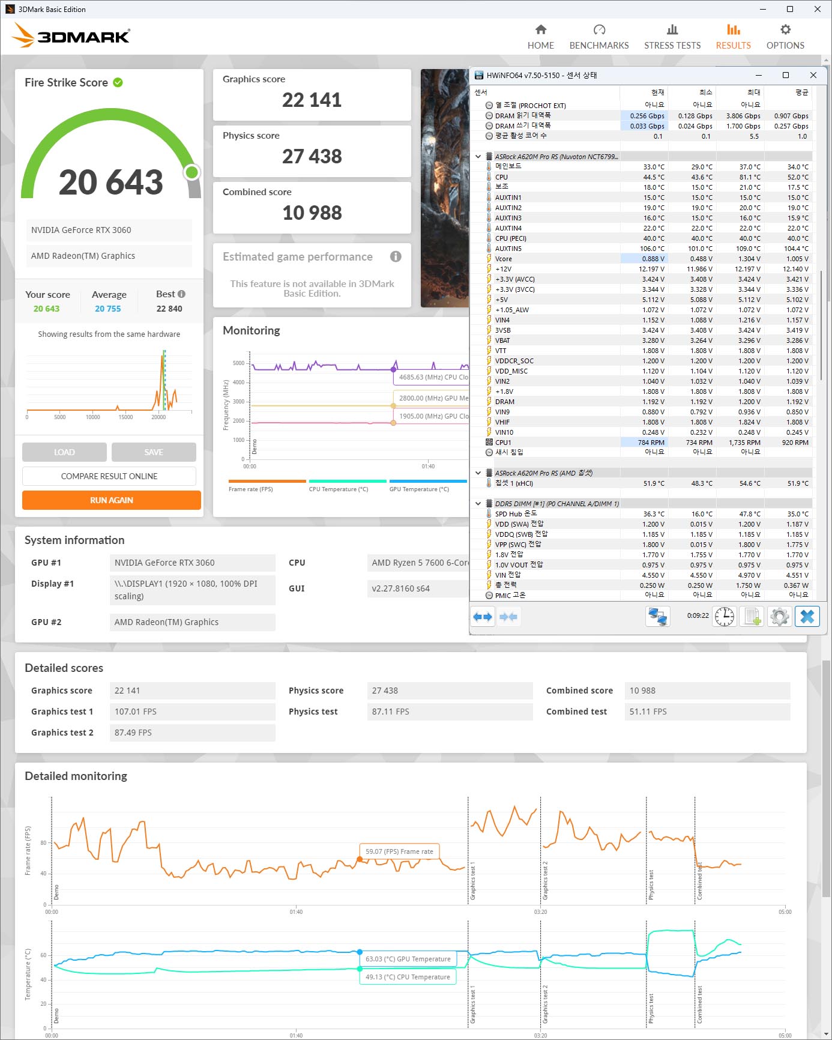This screenshot has width=832, height=1040.
Task: Click the average score value 20 755
Action: click(108, 309)
